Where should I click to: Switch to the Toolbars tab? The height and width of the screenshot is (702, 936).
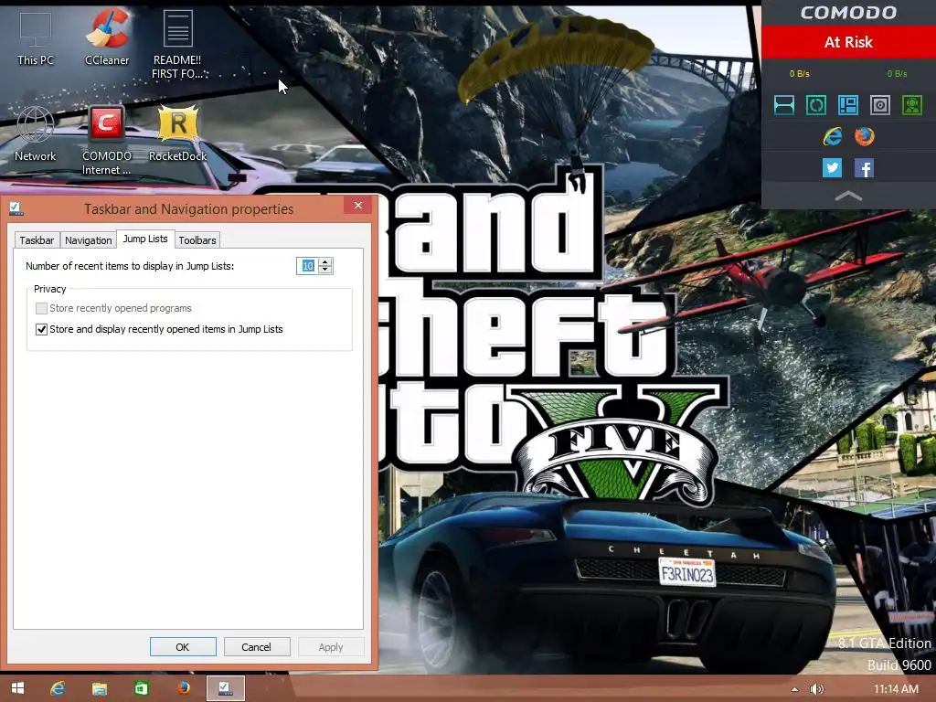coord(197,240)
